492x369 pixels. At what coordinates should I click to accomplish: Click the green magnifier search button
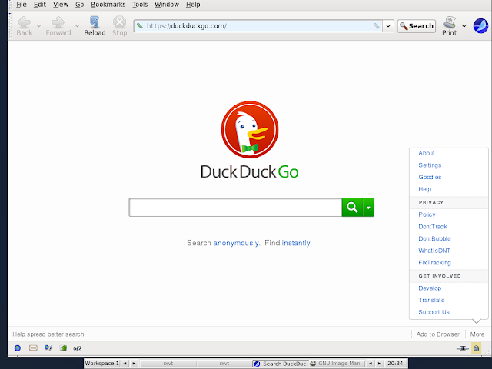click(x=352, y=208)
